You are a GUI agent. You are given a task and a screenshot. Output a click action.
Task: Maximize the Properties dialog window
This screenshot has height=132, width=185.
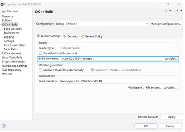(168, 4)
